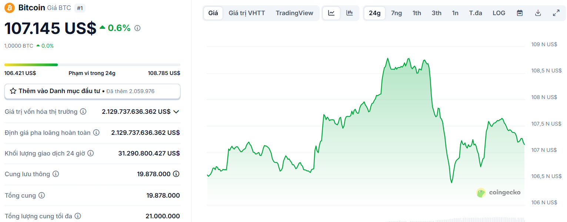
Task: Click the 107.145 US$ price text
Action: pyautogui.click(x=50, y=28)
